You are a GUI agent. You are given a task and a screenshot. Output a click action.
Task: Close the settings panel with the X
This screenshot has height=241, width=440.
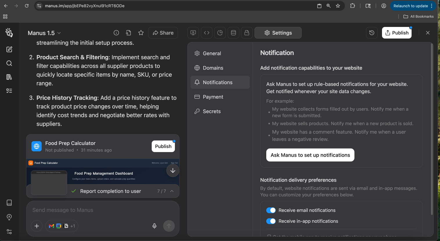coord(428,33)
